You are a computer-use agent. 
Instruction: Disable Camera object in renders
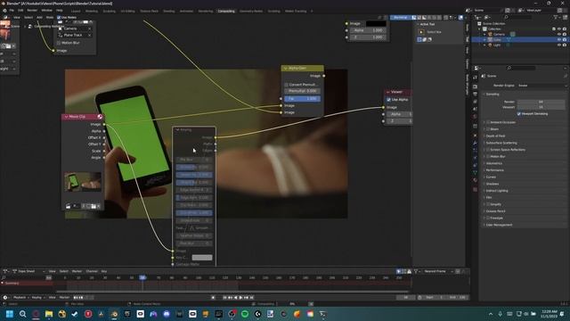[x=565, y=34]
